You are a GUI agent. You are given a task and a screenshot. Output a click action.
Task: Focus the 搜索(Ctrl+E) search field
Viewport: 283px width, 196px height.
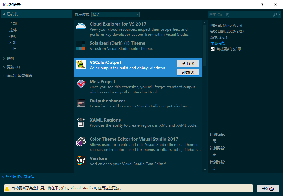[240, 15]
